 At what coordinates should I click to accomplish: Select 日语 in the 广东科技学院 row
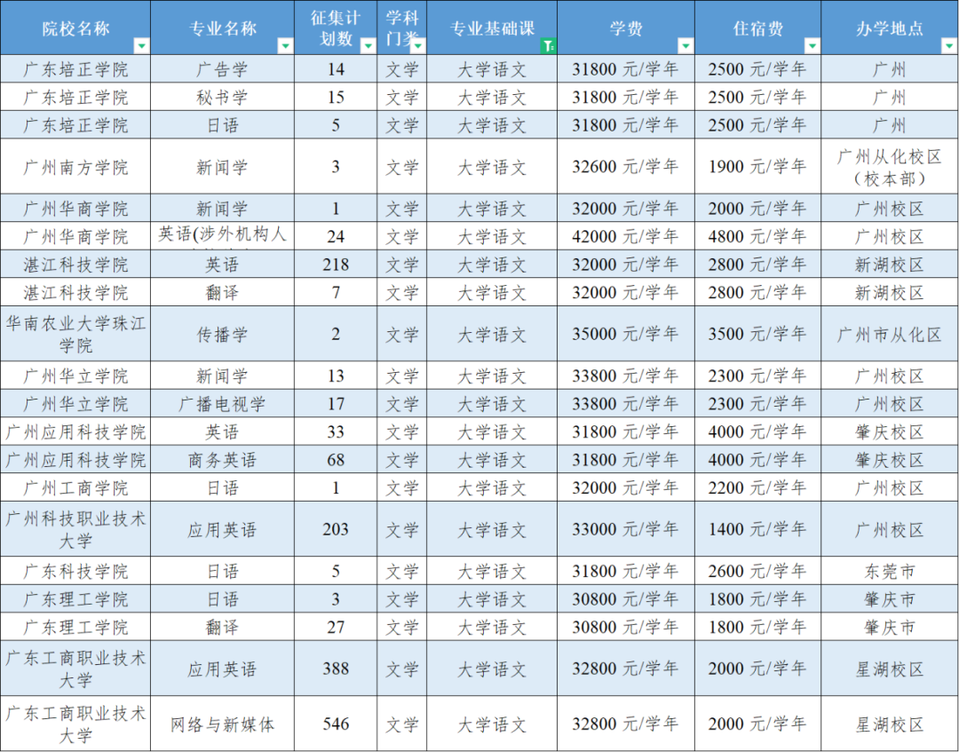(x=223, y=570)
